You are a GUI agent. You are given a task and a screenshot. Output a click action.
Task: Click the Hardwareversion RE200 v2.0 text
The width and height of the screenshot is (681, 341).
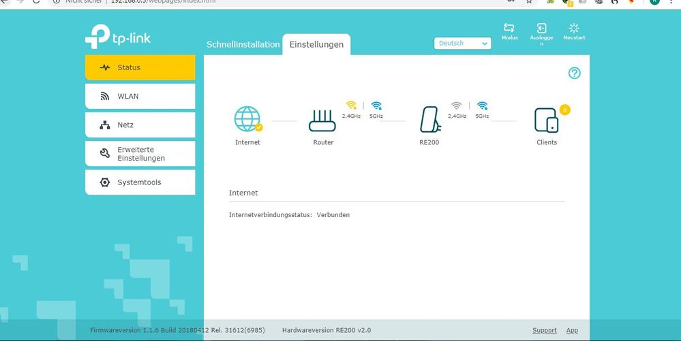pyautogui.click(x=327, y=330)
